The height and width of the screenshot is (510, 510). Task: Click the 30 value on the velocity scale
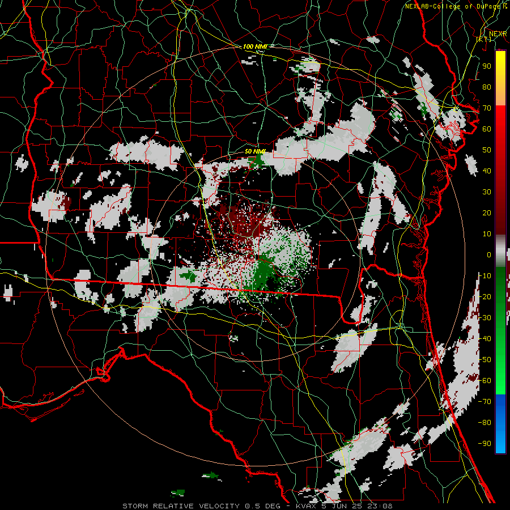point(487,192)
